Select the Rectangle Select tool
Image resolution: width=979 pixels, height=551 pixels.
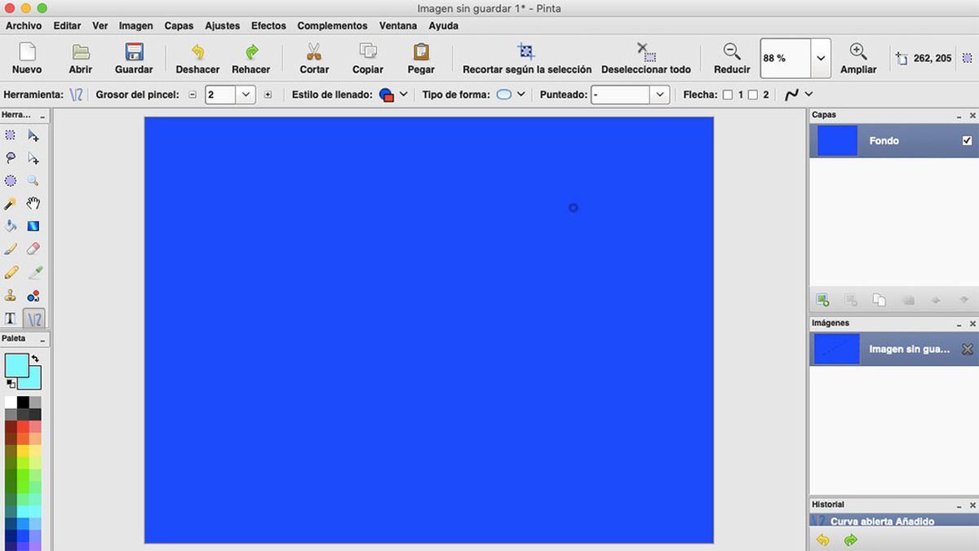tap(10, 135)
